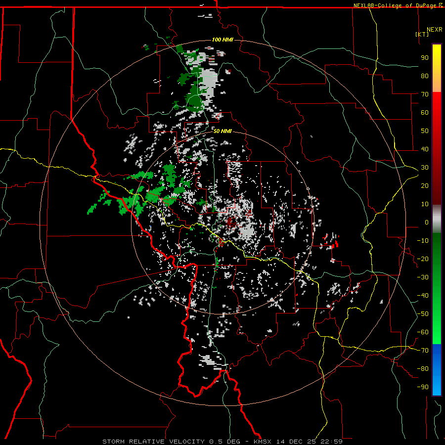Screen dimensions: 445x445
Task: Click the green segment of the velocity color bar
Action: (437, 288)
